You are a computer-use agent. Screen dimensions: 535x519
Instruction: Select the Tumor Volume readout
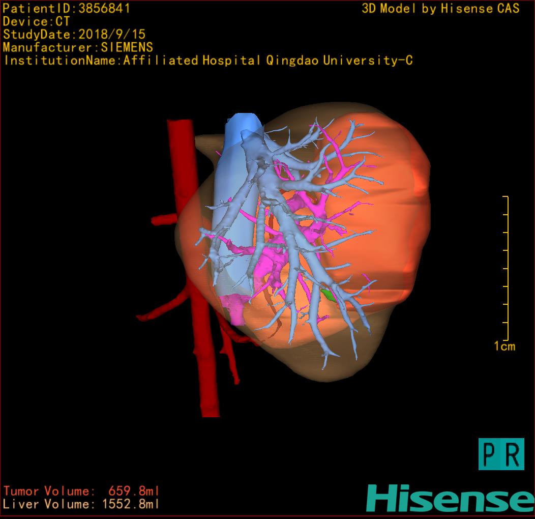point(81,491)
